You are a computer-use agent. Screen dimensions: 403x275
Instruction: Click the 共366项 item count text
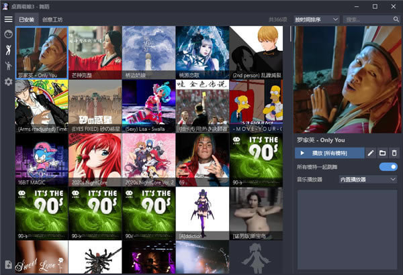(x=278, y=19)
